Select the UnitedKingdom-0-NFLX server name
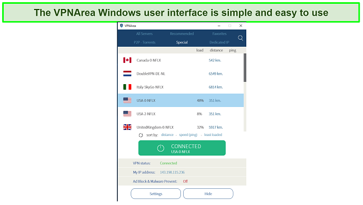Viewport: 363px width, 205px height. pos(155,127)
